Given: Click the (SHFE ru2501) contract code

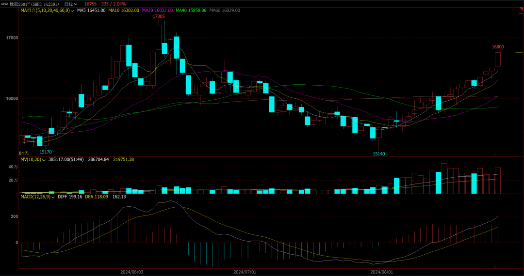Looking at the screenshot, I should pos(46,4).
